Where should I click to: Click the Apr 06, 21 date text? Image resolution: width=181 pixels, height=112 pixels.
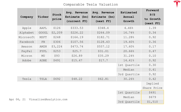point(17,100)
